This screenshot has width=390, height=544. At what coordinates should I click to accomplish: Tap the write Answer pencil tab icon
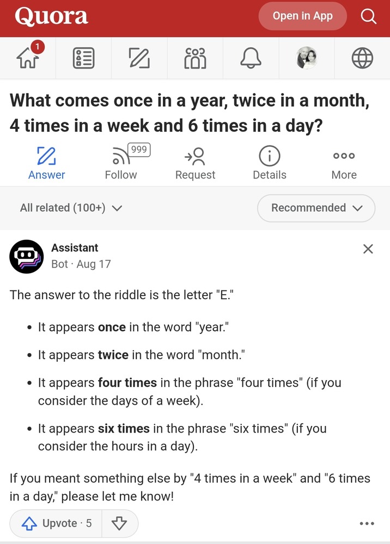point(139,58)
